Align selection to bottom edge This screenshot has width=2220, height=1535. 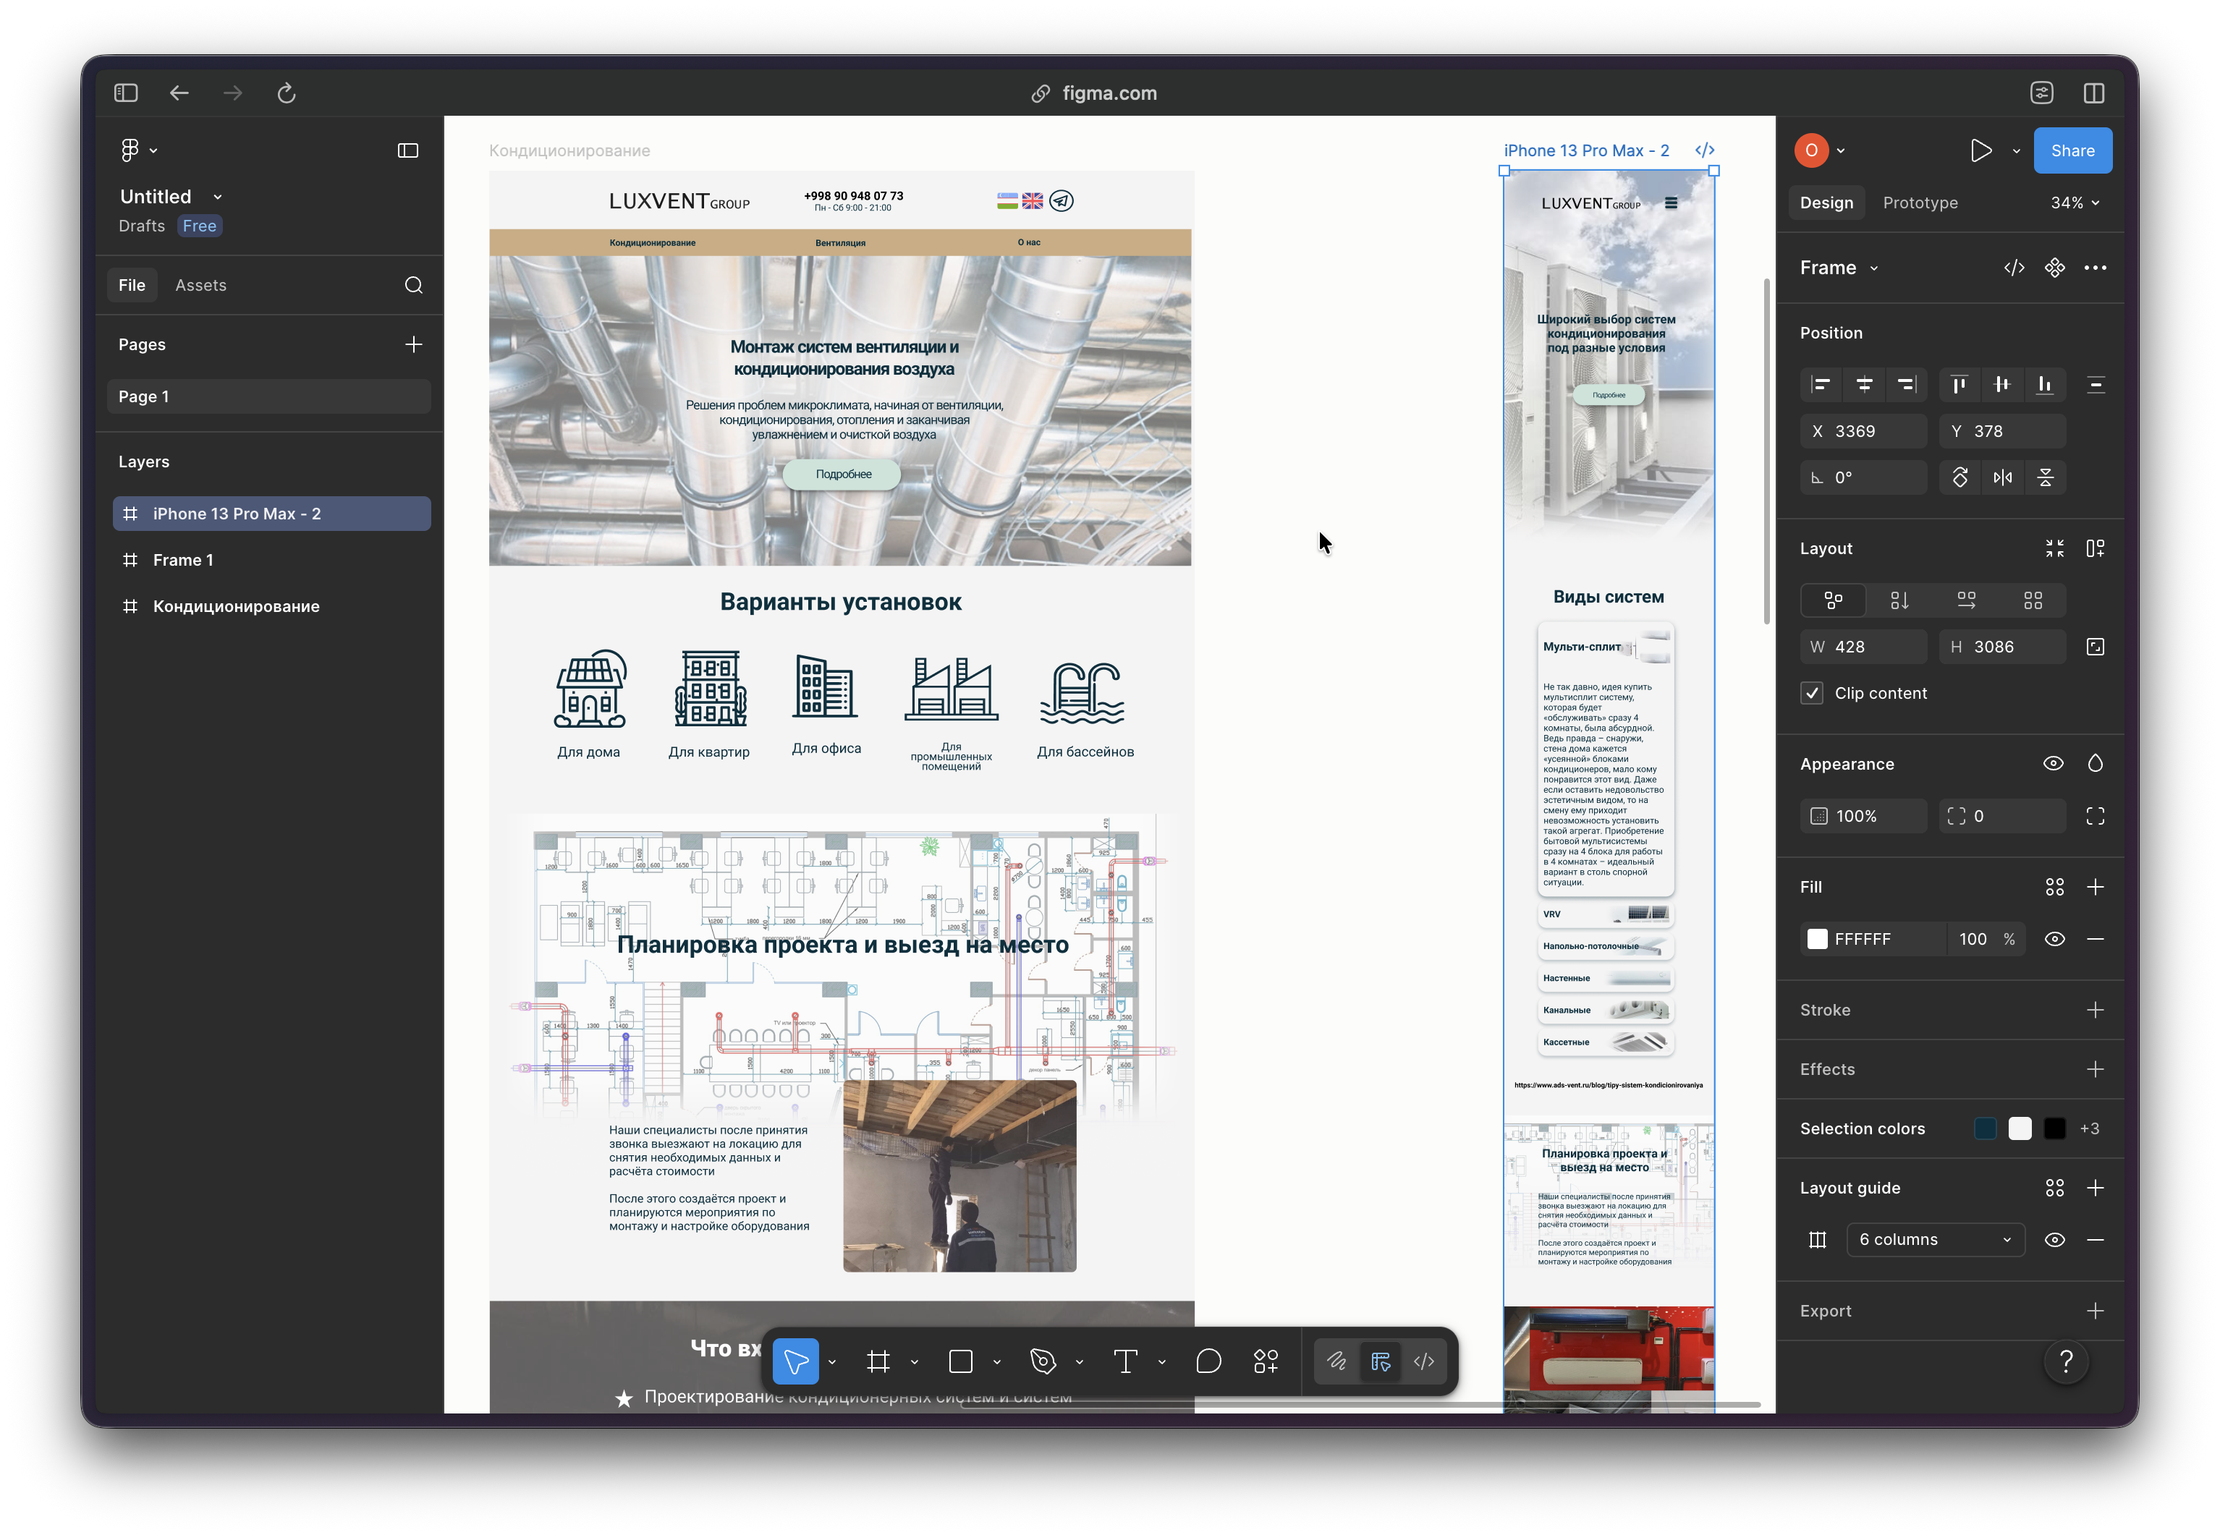click(2045, 385)
